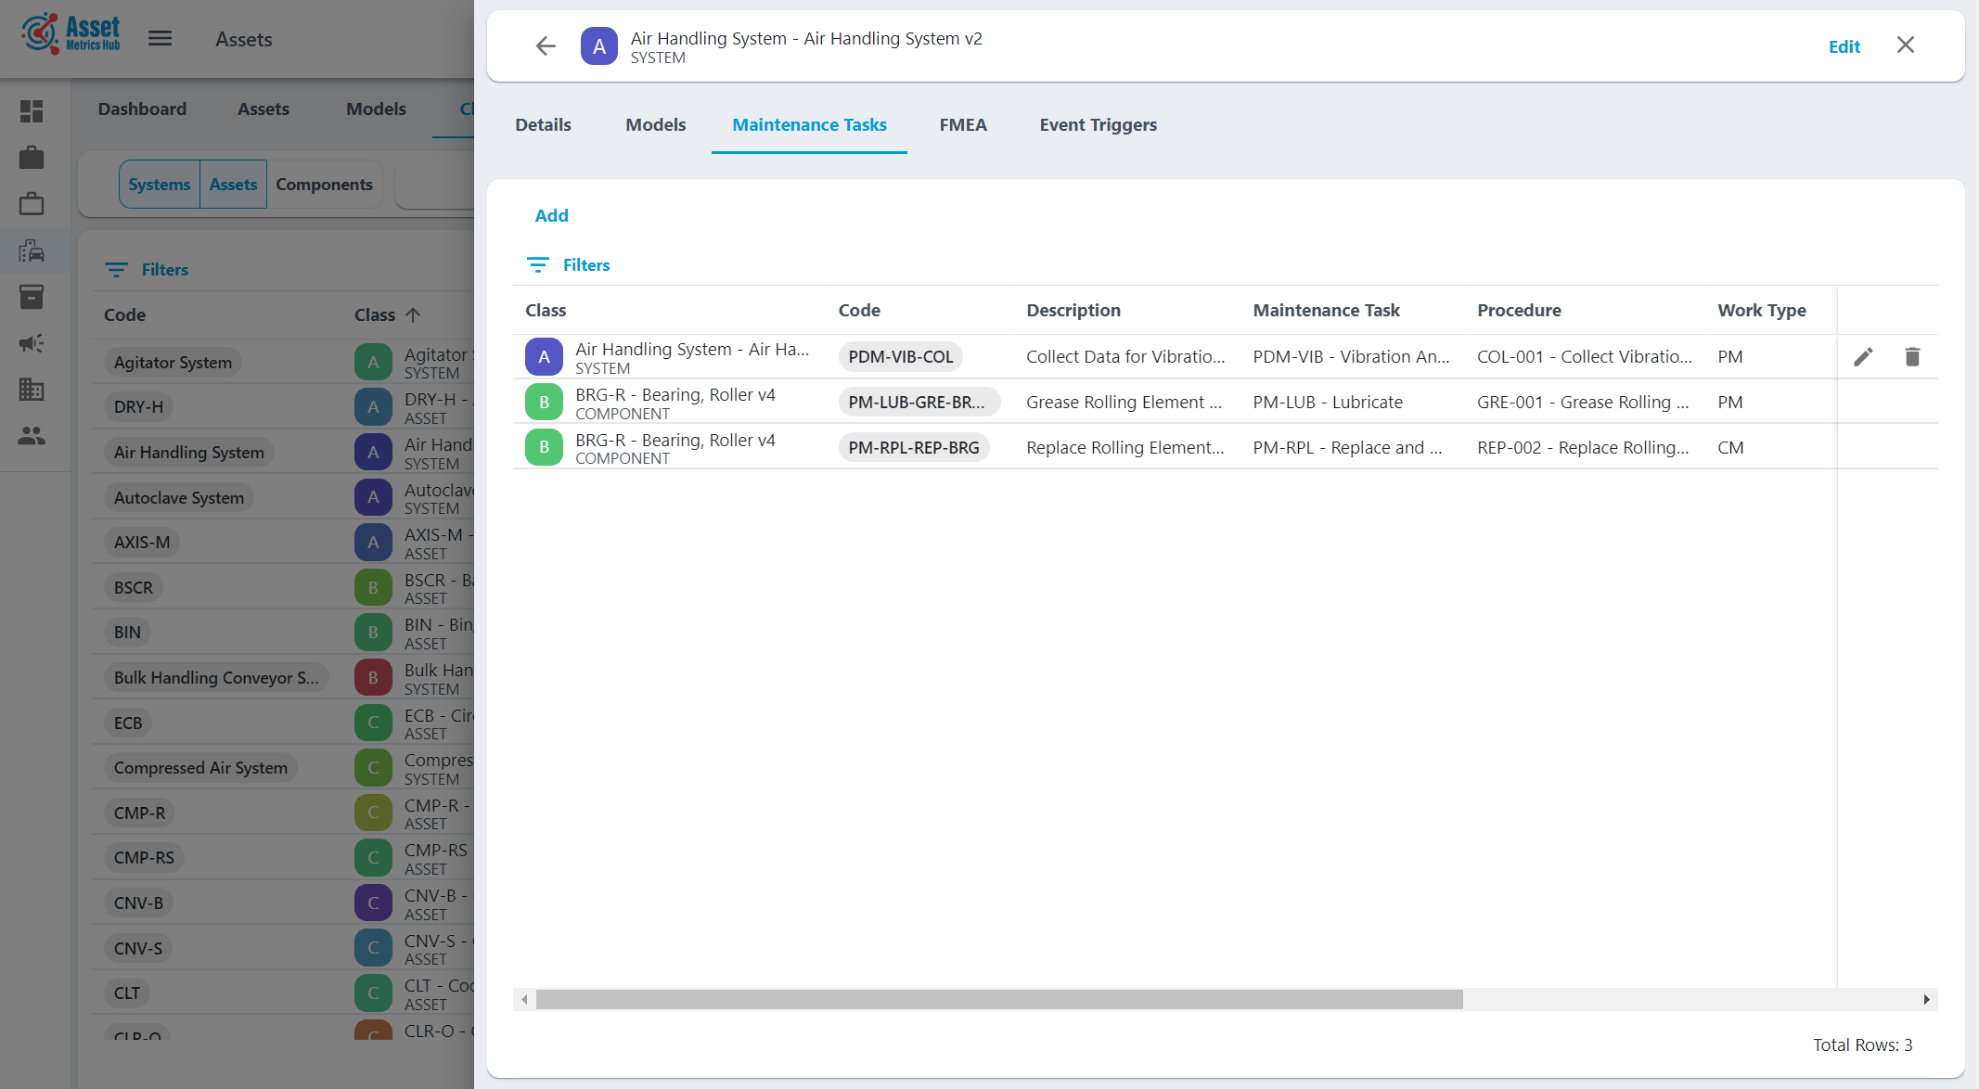Toggle the Components filter button

click(x=324, y=184)
